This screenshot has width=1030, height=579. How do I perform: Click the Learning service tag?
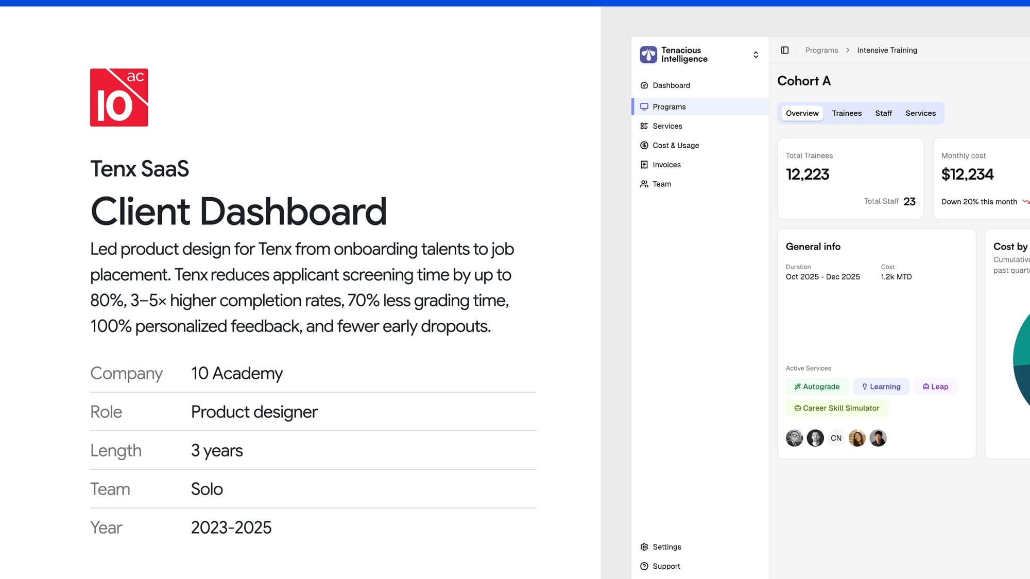click(x=881, y=387)
